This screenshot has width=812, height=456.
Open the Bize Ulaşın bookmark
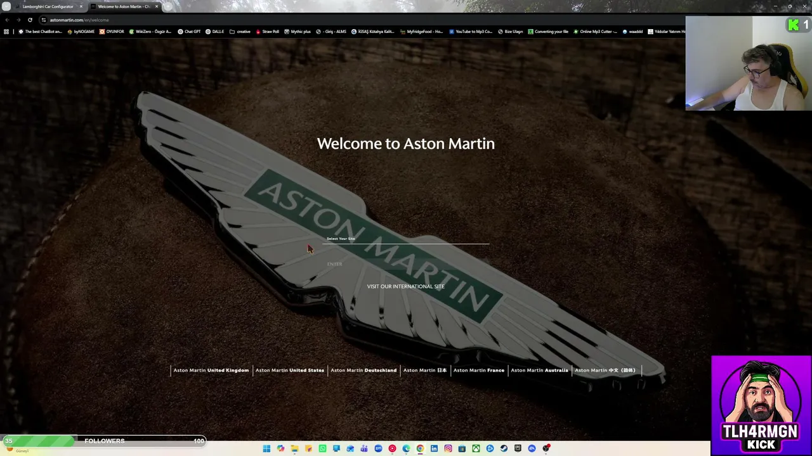pos(510,32)
